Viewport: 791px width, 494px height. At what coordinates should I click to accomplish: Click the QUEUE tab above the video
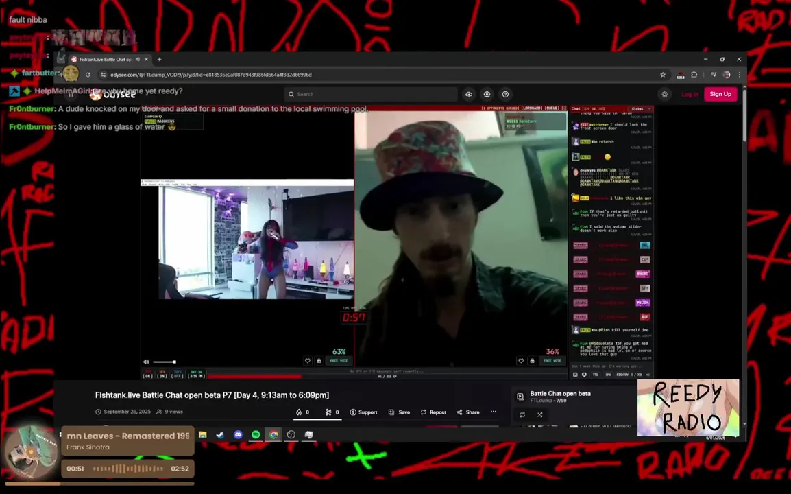[552, 108]
